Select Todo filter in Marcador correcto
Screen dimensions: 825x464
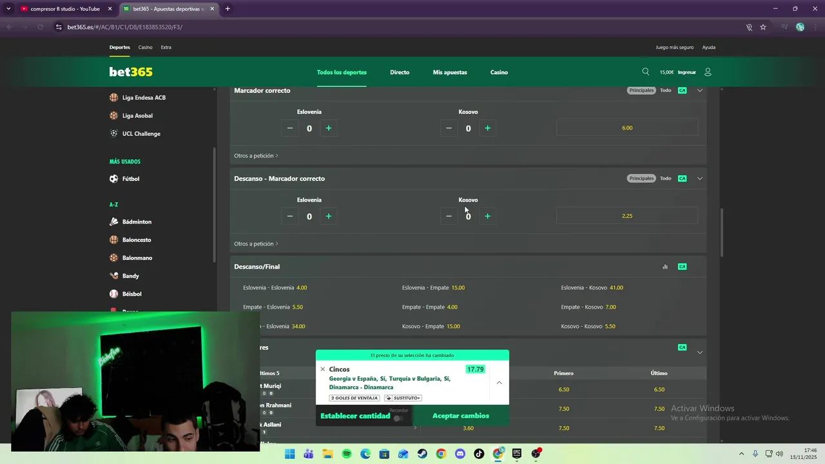(x=666, y=90)
